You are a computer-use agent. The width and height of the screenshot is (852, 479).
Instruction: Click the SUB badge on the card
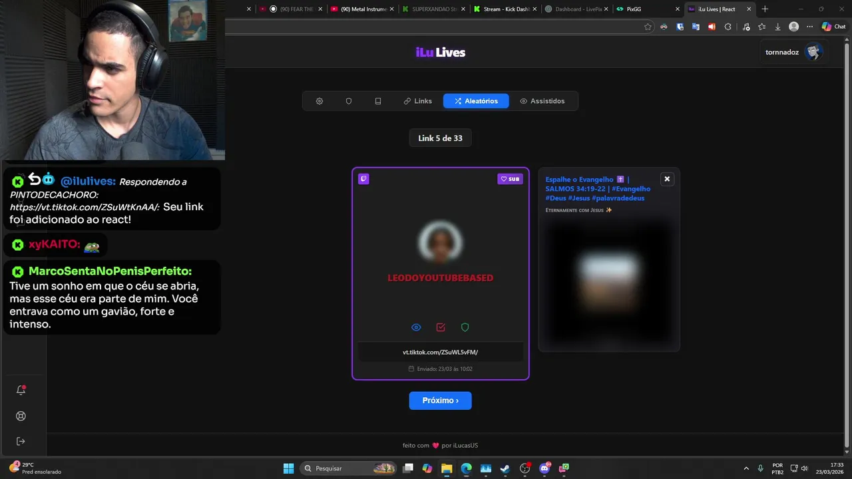point(510,179)
